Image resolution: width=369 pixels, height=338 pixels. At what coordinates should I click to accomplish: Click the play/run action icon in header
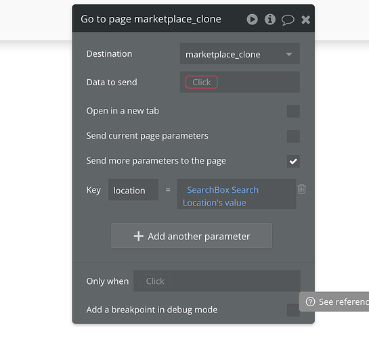(253, 19)
